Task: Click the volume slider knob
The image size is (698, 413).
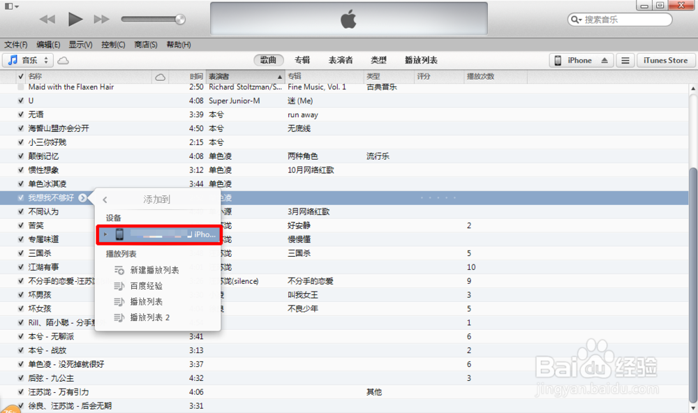Action: (x=180, y=19)
